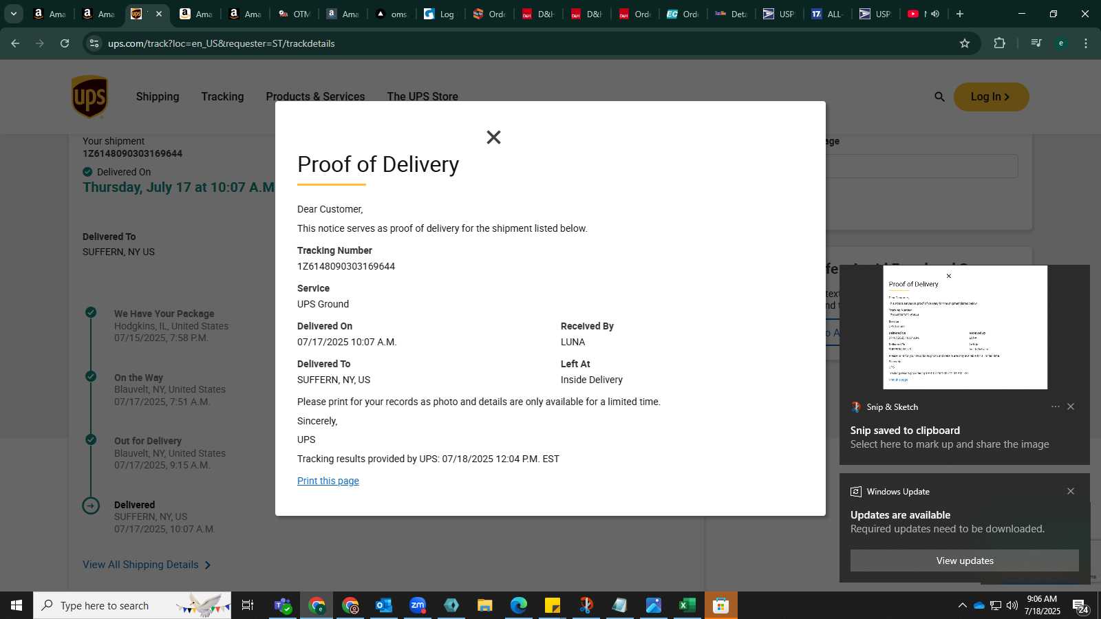Click the Inside Delivery text
The width and height of the screenshot is (1101, 619).
pos(592,380)
